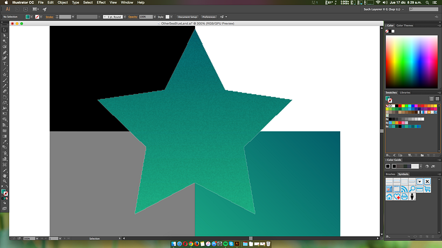The width and height of the screenshot is (442, 248).
Task: Open the stroke color dropdown in control bar
Action: click(x=41, y=17)
